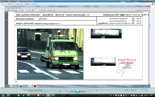
Task: Start the slideshow with the center button
Action: 77,91
